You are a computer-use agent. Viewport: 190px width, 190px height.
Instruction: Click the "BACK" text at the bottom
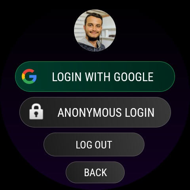[x=95, y=173]
